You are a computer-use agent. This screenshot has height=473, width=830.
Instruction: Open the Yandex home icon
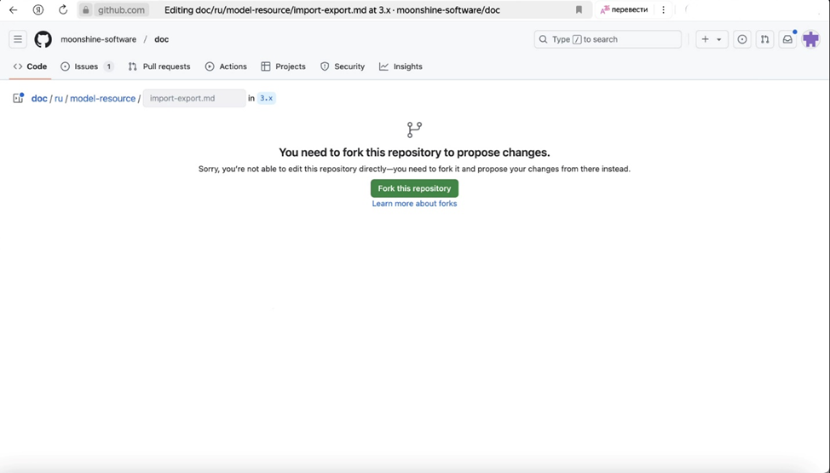pyautogui.click(x=38, y=9)
